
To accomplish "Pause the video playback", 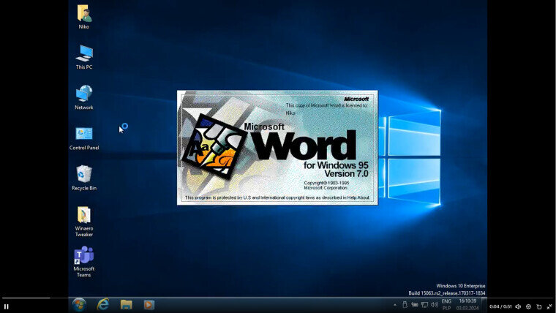I will [6, 306].
